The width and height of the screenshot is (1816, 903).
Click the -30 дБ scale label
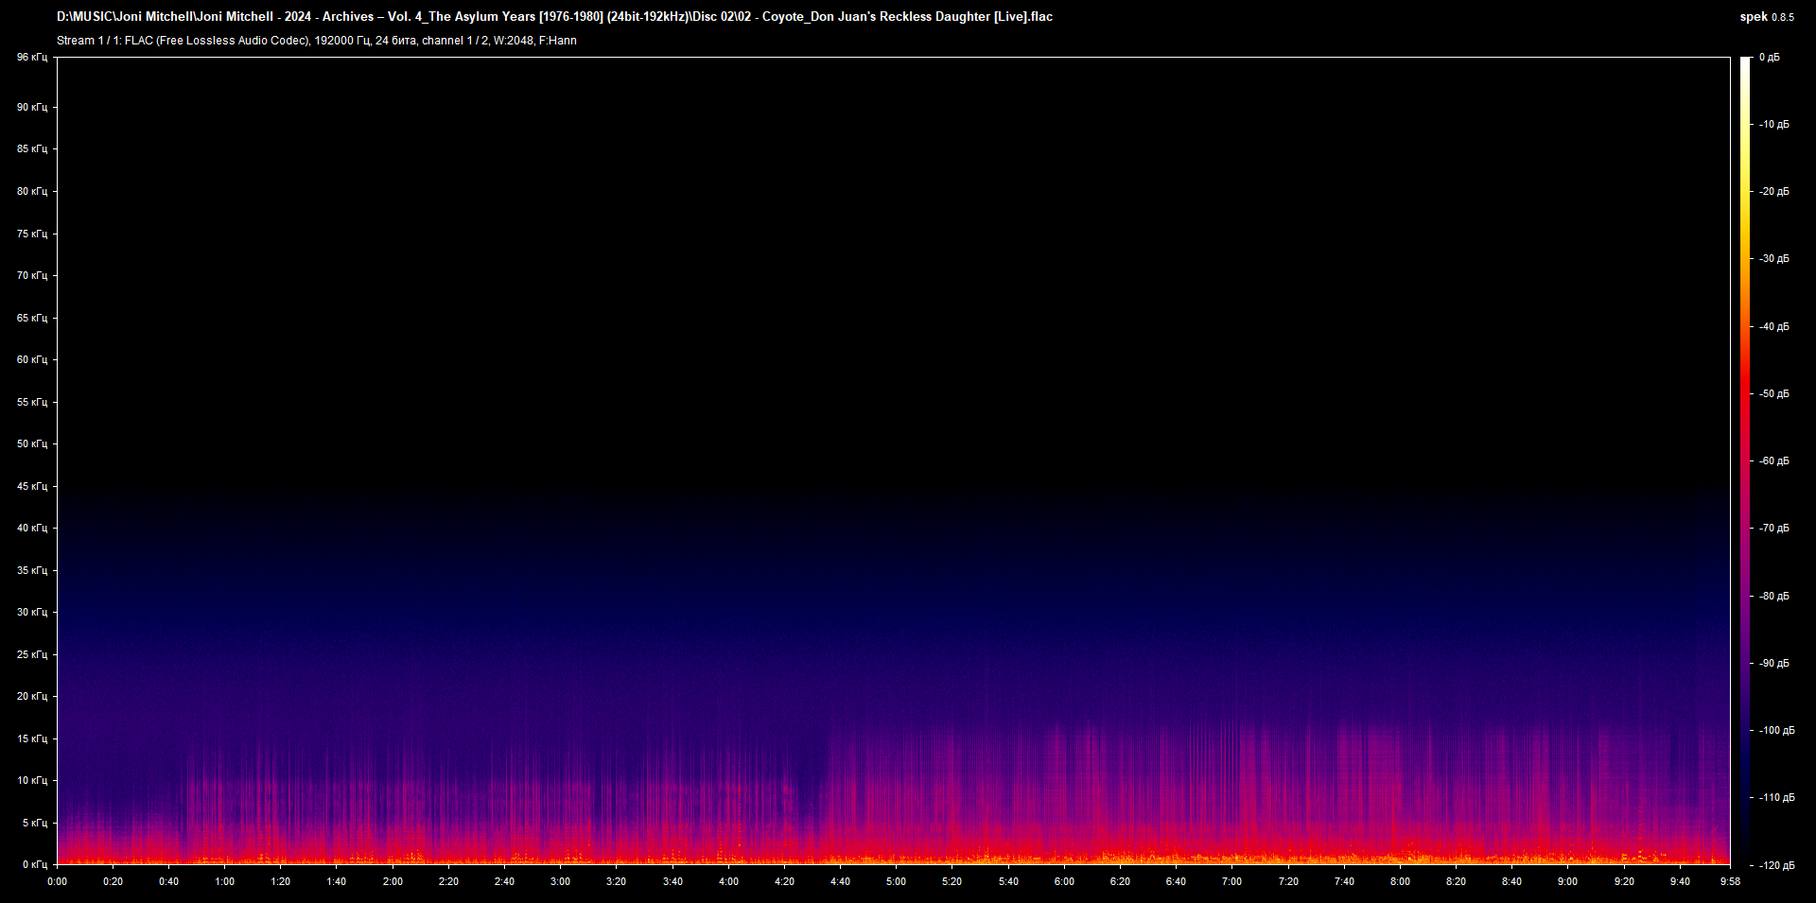pos(1773,259)
